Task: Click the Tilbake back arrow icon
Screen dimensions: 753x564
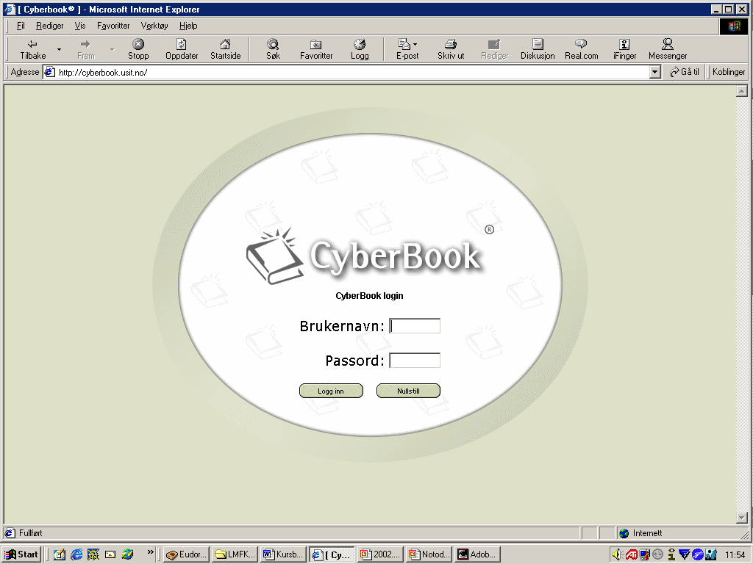Action: (32, 45)
